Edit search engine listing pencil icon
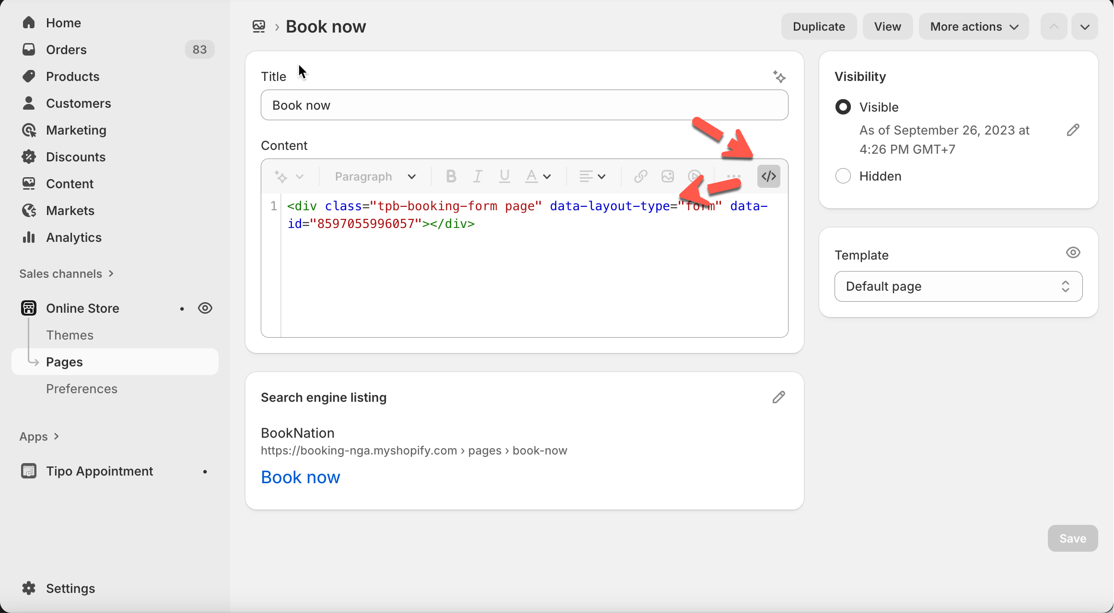 point(778,397)
